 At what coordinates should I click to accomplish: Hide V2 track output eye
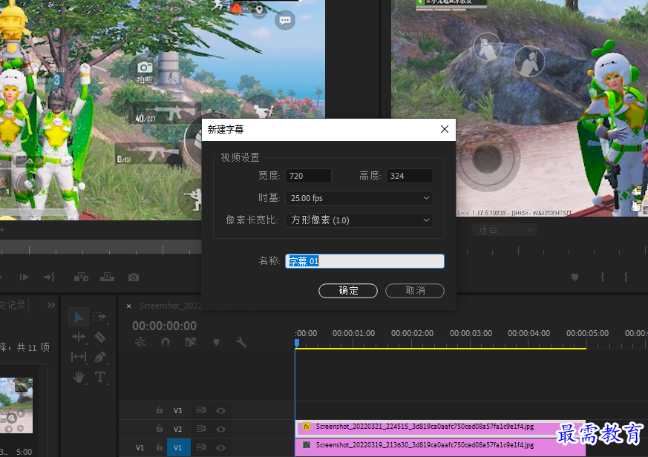220,429
